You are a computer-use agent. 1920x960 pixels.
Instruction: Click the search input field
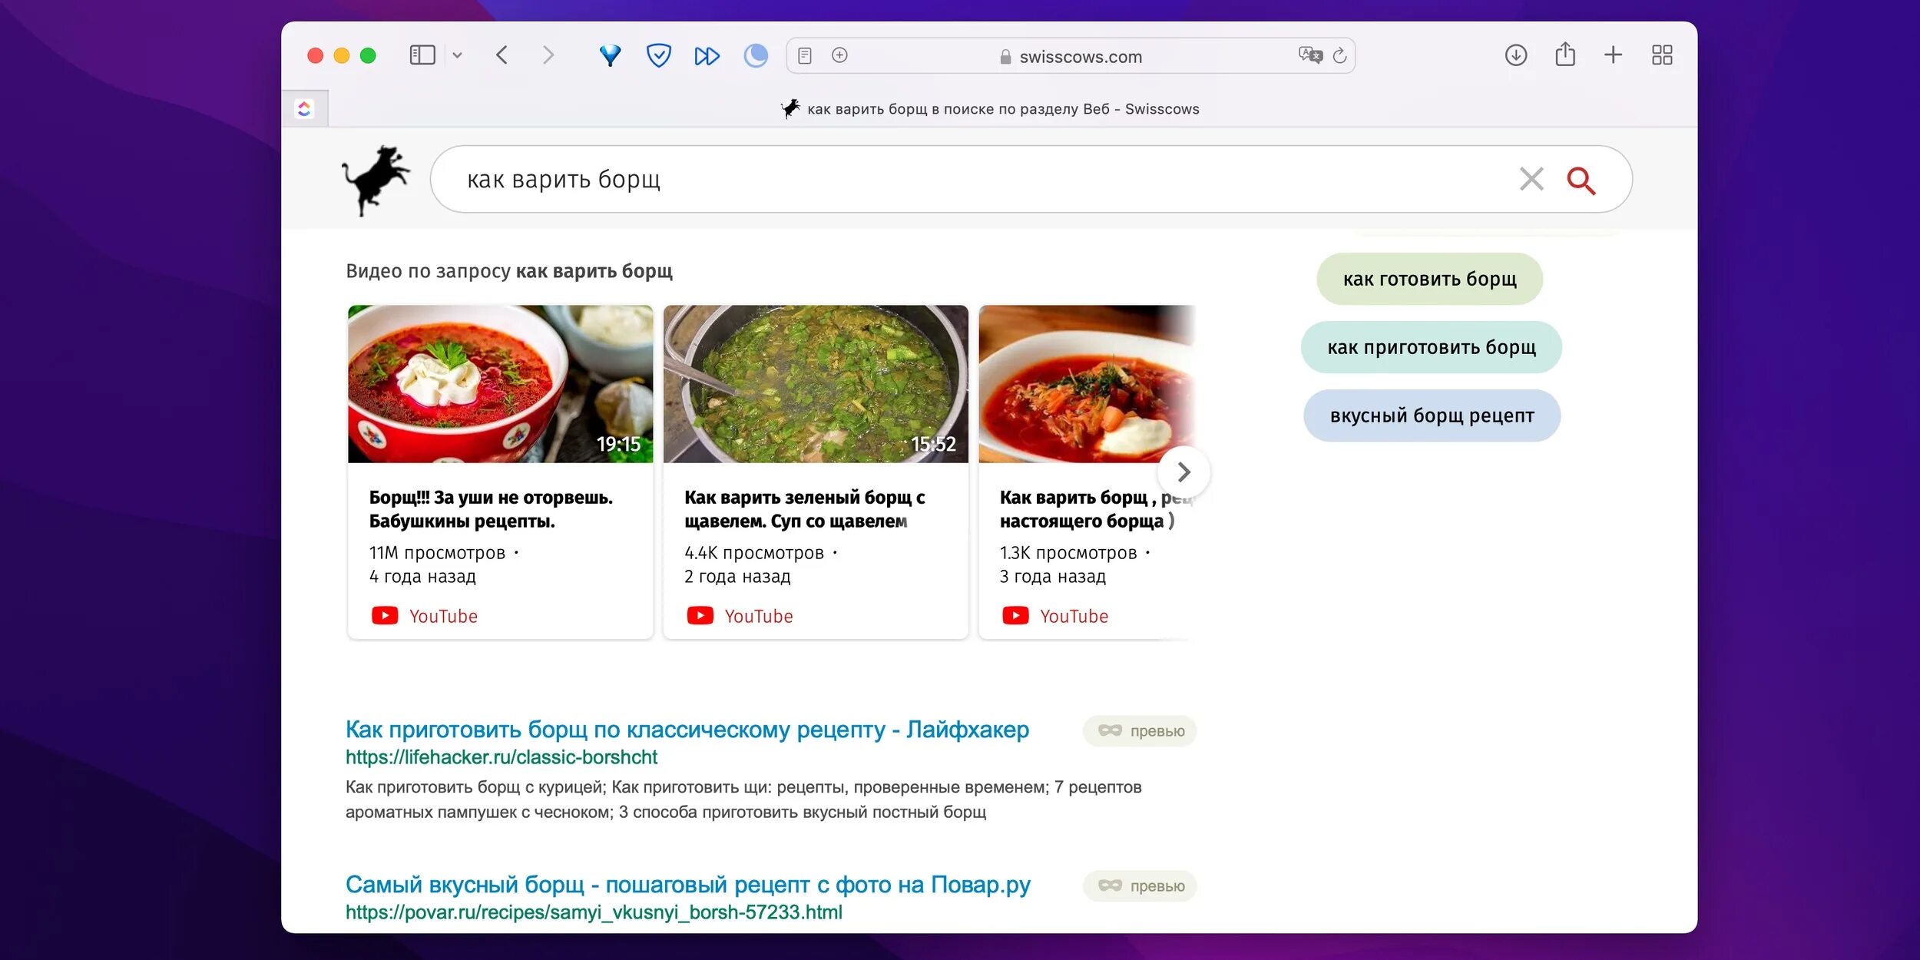coord(980,180)
